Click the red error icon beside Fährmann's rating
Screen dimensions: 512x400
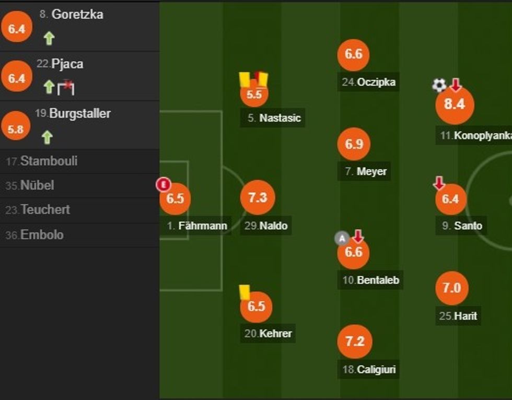coord(164,184)
